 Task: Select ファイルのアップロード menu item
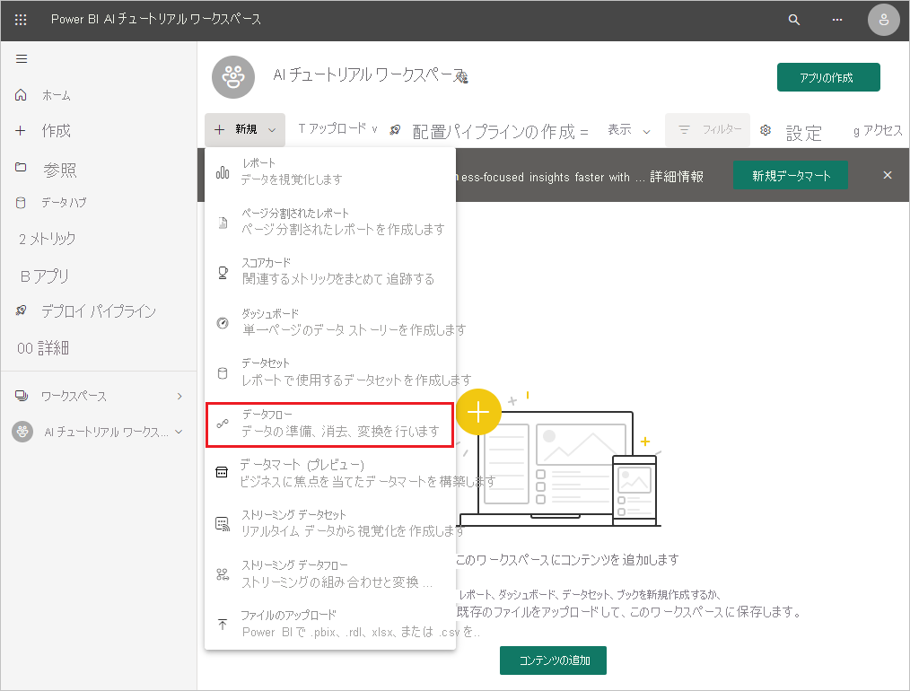(330, 624)
